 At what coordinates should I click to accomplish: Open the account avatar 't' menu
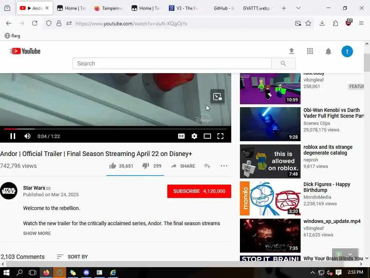pos(347,51)
